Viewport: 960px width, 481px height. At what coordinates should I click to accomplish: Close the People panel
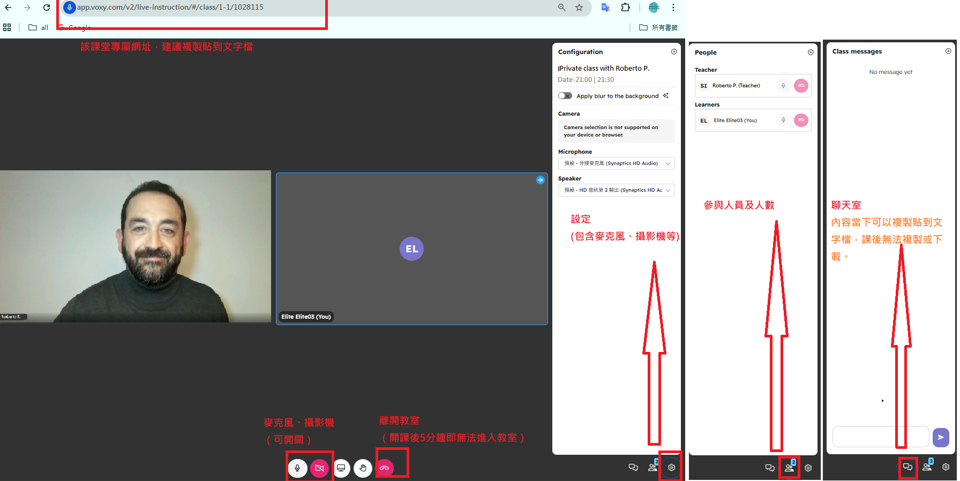coord(811,52)
